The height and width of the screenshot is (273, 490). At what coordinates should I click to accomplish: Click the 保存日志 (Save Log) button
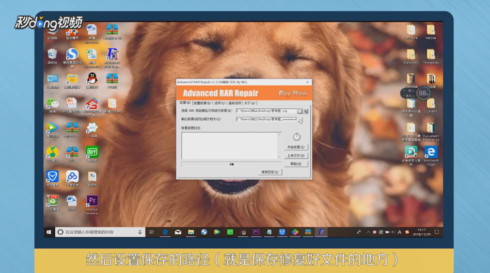270,172
